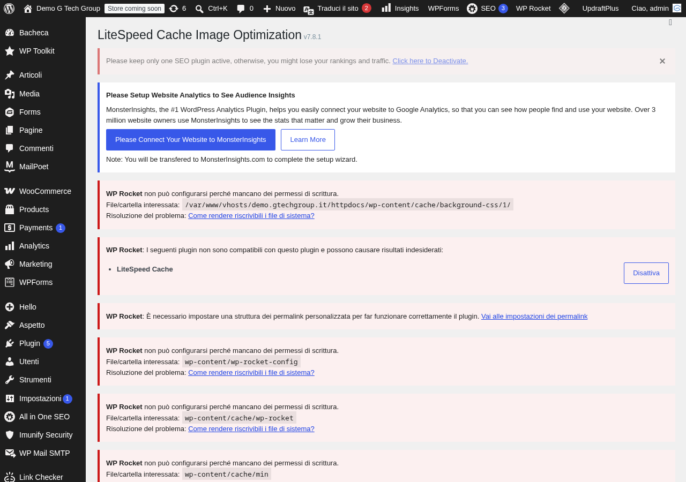Click Please Connect Your Website to MonsterInsights
The width and height of the screenshot is (686, 482).
pyautogui.click(x=191, y=140)
